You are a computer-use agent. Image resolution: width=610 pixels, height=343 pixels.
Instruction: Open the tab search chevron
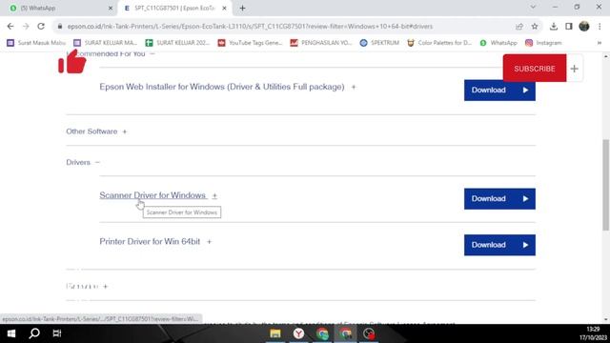(533, 7)
